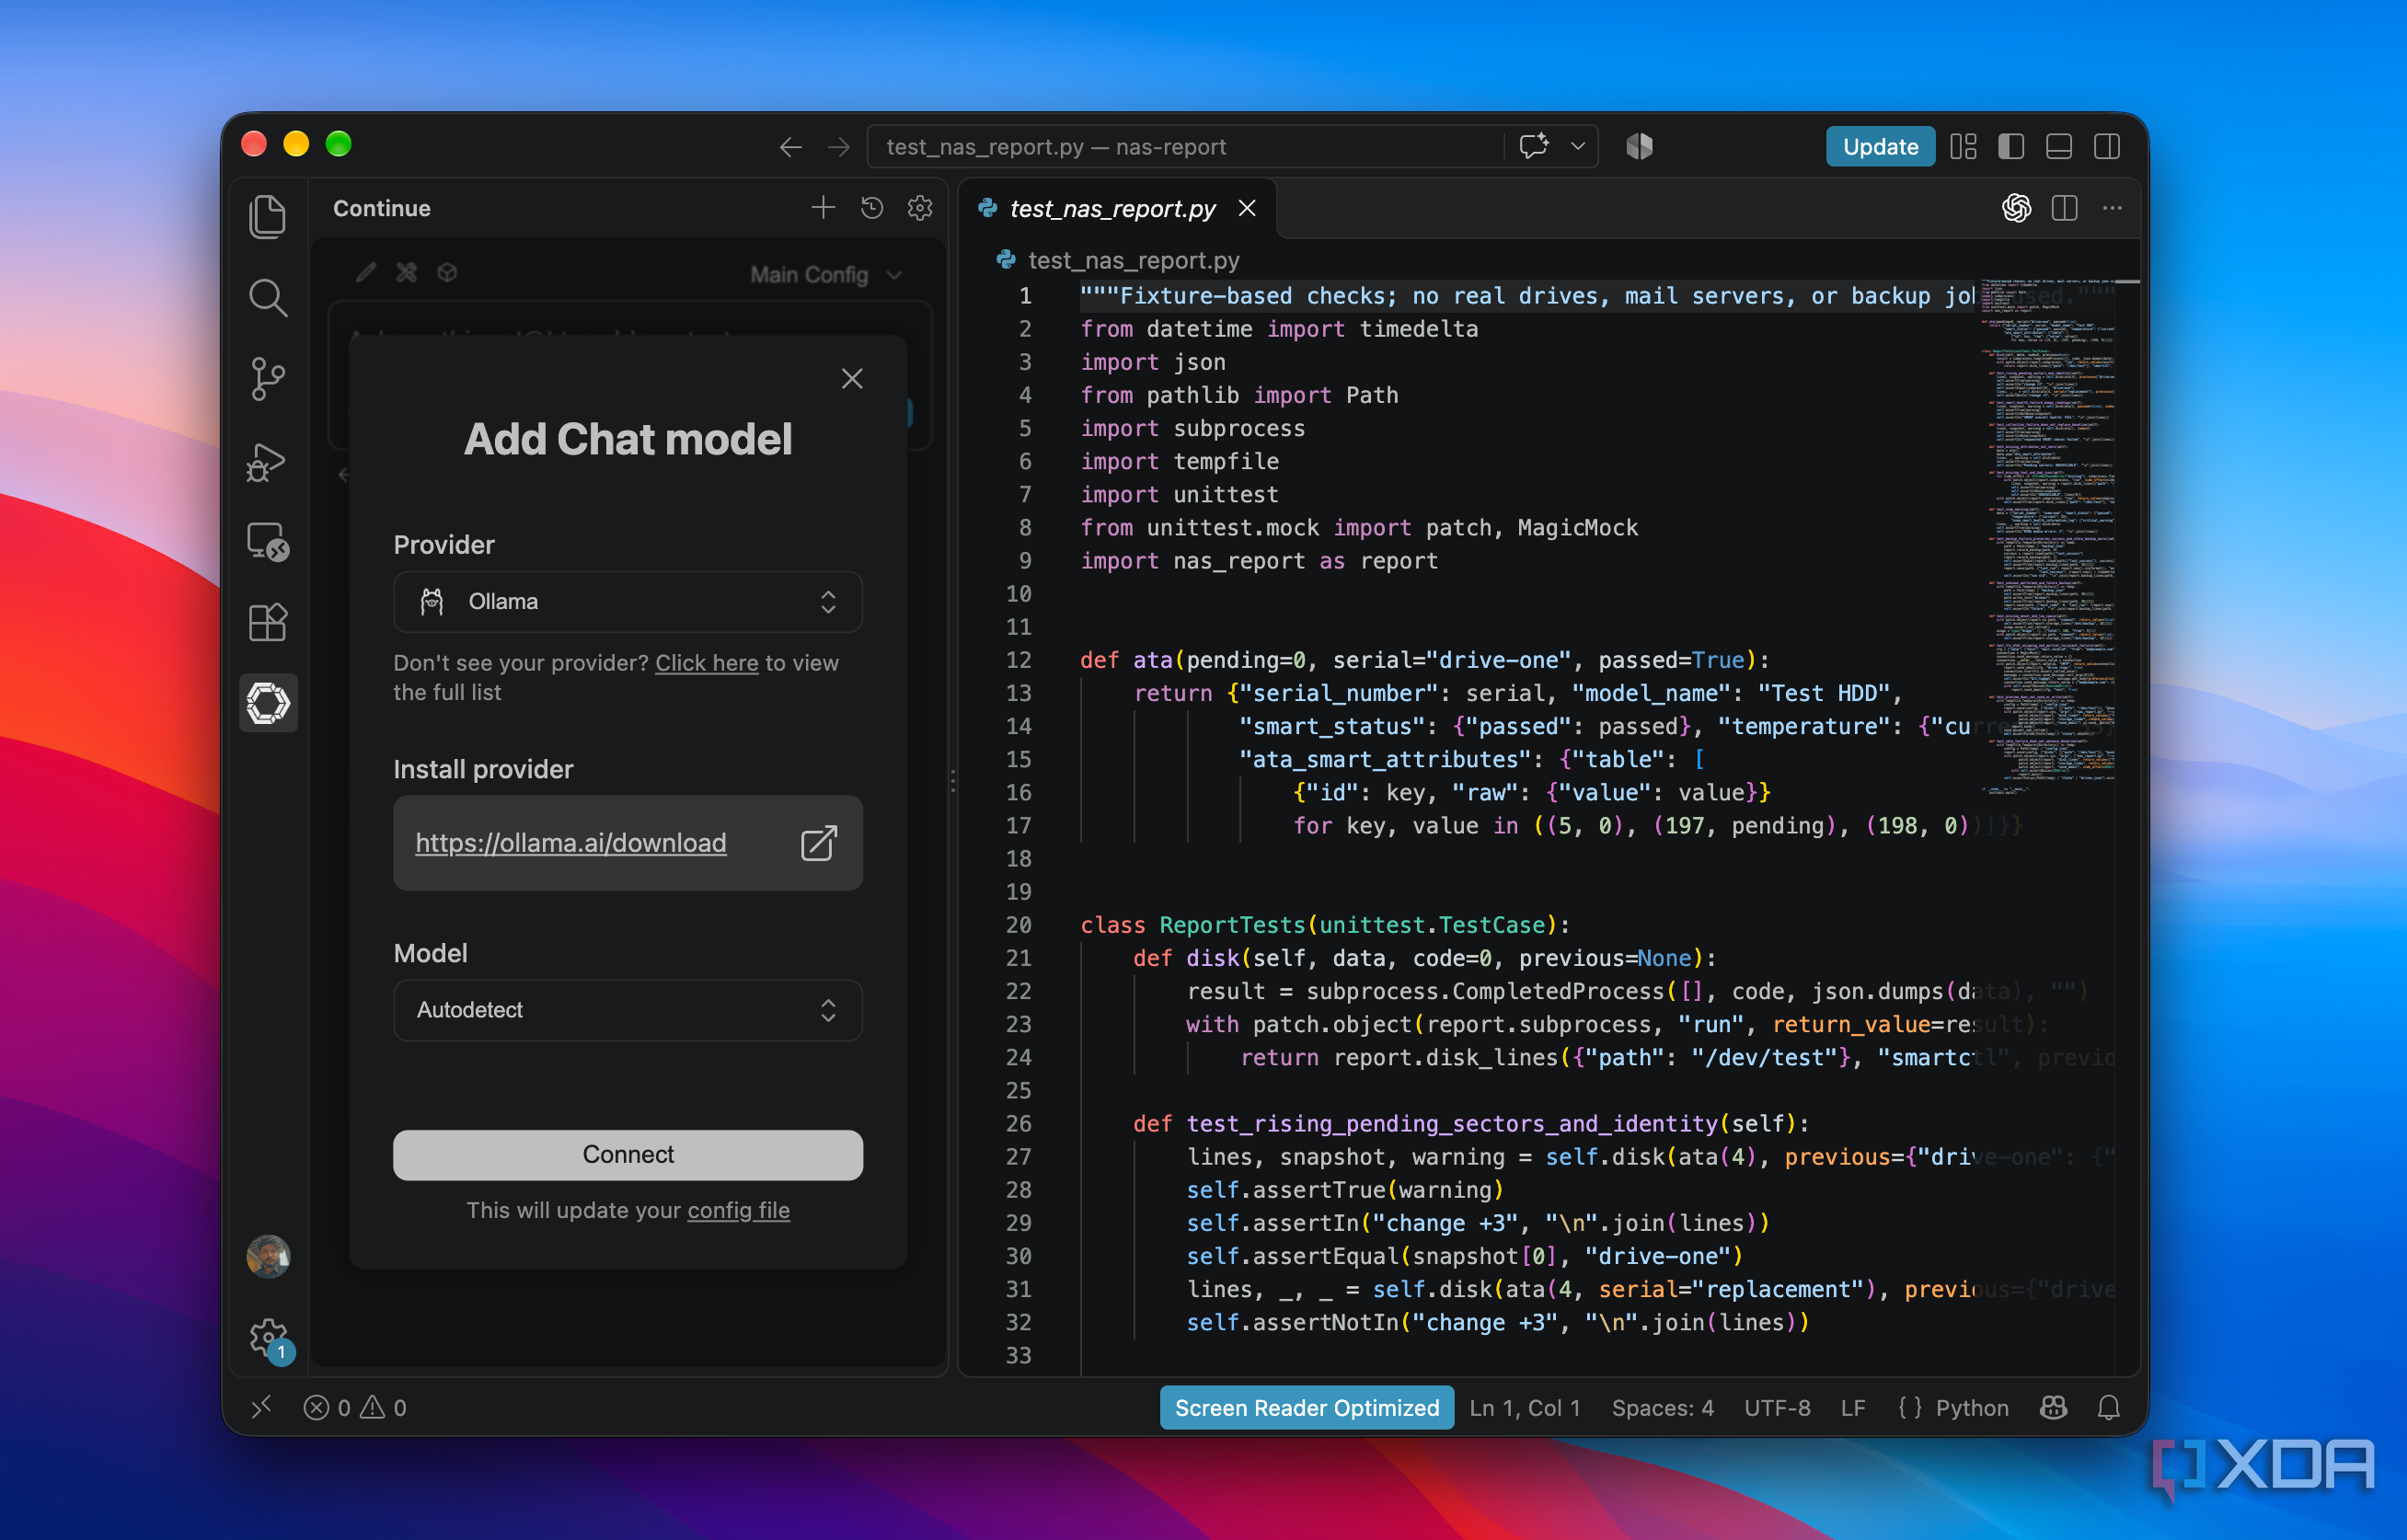Click test_nas_report.py breadcrumb item
This screenshot has height=1540, width=2407.
pyautogui.click(x=1133, y=260)
